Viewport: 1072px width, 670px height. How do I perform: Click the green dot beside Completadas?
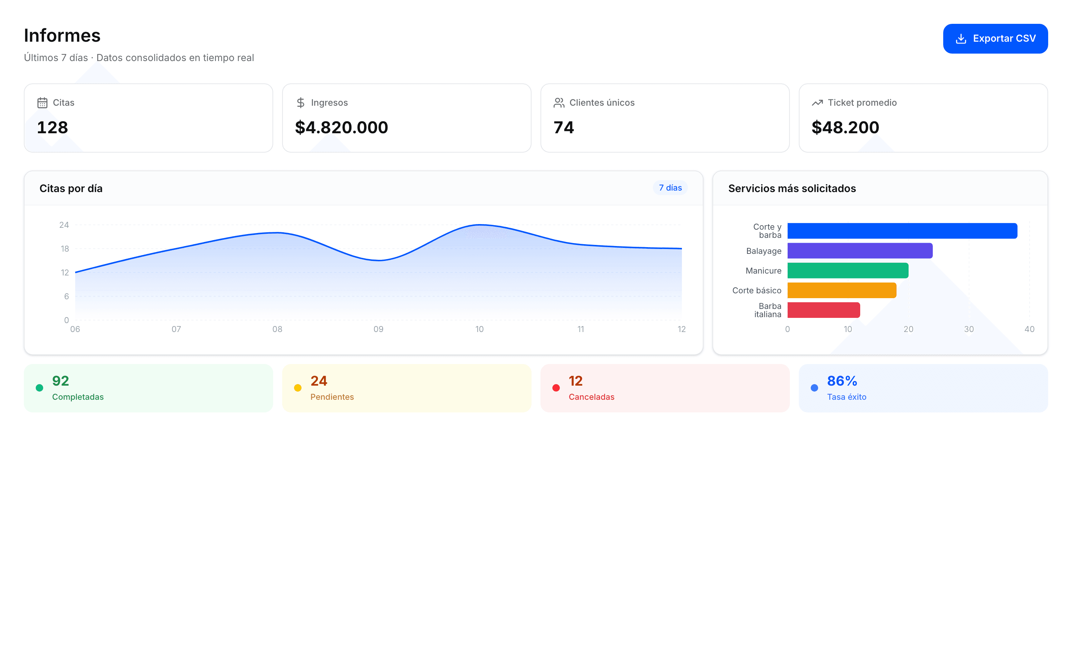coord(39,388)
